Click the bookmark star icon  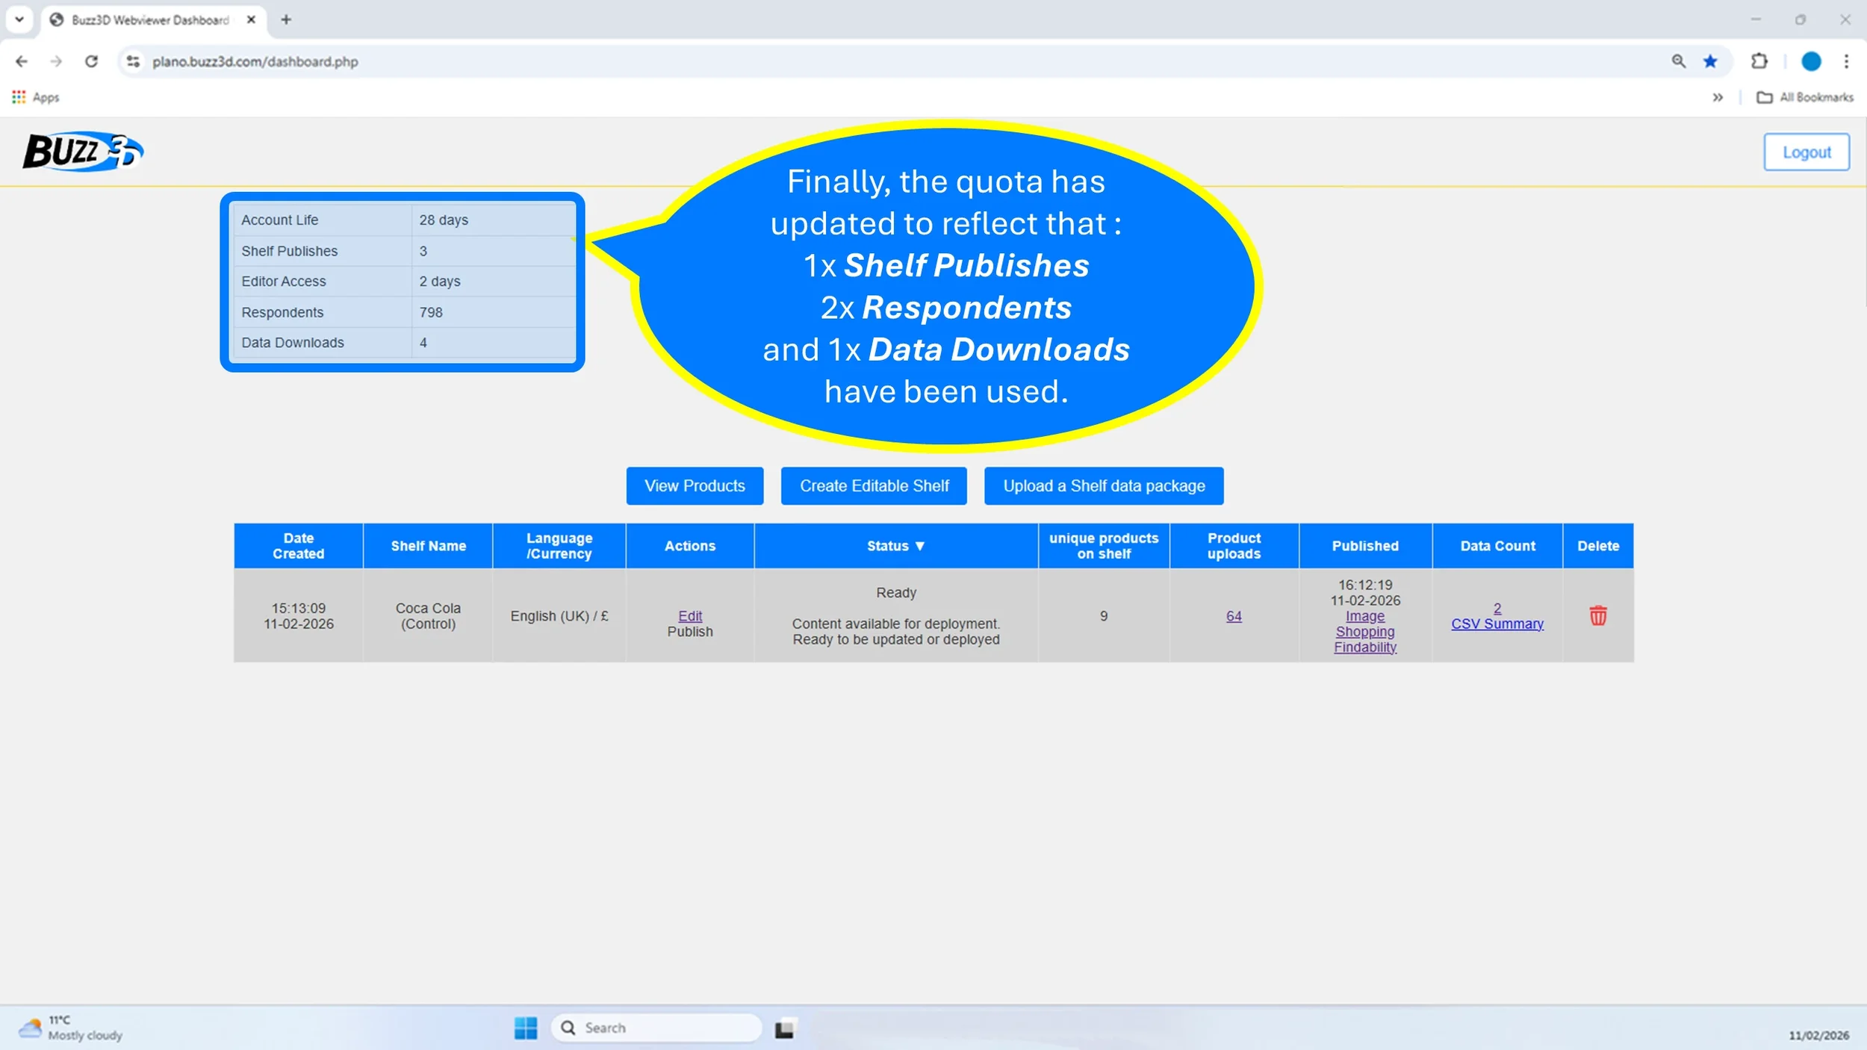1710,61
